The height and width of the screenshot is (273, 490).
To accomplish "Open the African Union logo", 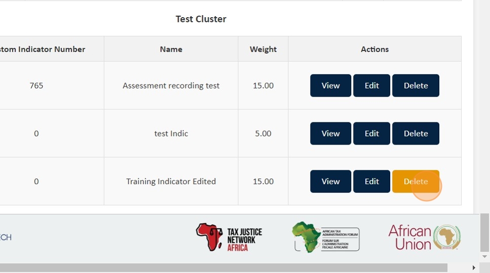I will (x=424, y=238).
